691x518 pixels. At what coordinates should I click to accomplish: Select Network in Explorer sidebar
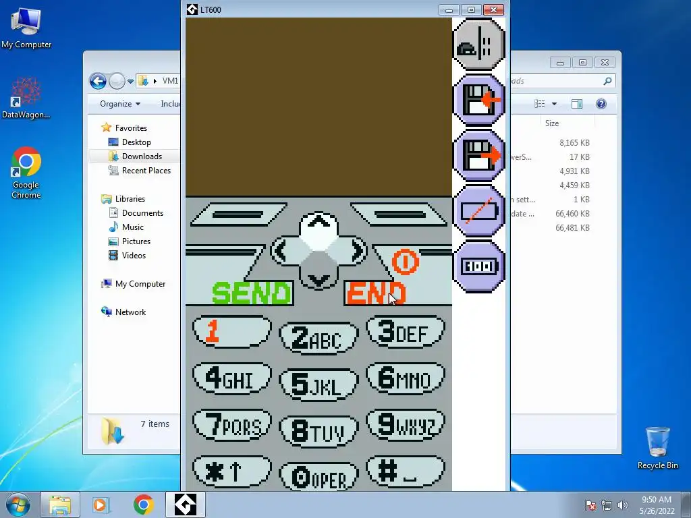click(130, 312)
